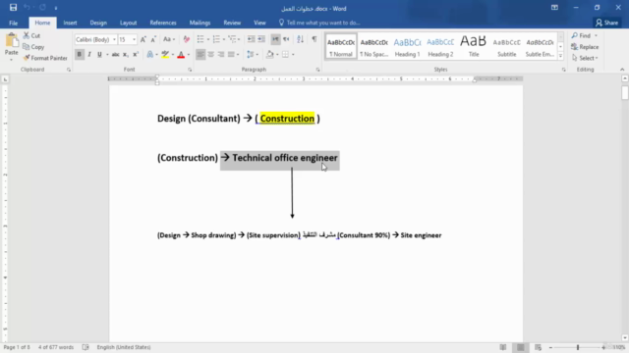629x353 pixels.
Task: Apply strikethrough formatting
Action: [115, 55]
